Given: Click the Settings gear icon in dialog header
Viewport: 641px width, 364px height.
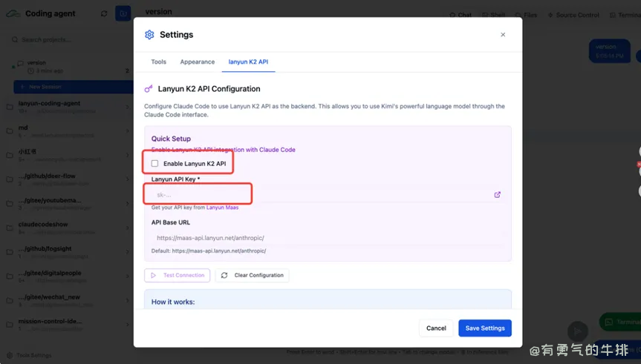Looking at the screenshot, I should [149, 35].
